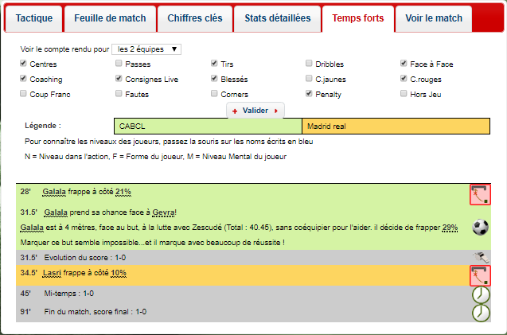Click the 10% shot percentage link
507x335 pixels.
119,273
